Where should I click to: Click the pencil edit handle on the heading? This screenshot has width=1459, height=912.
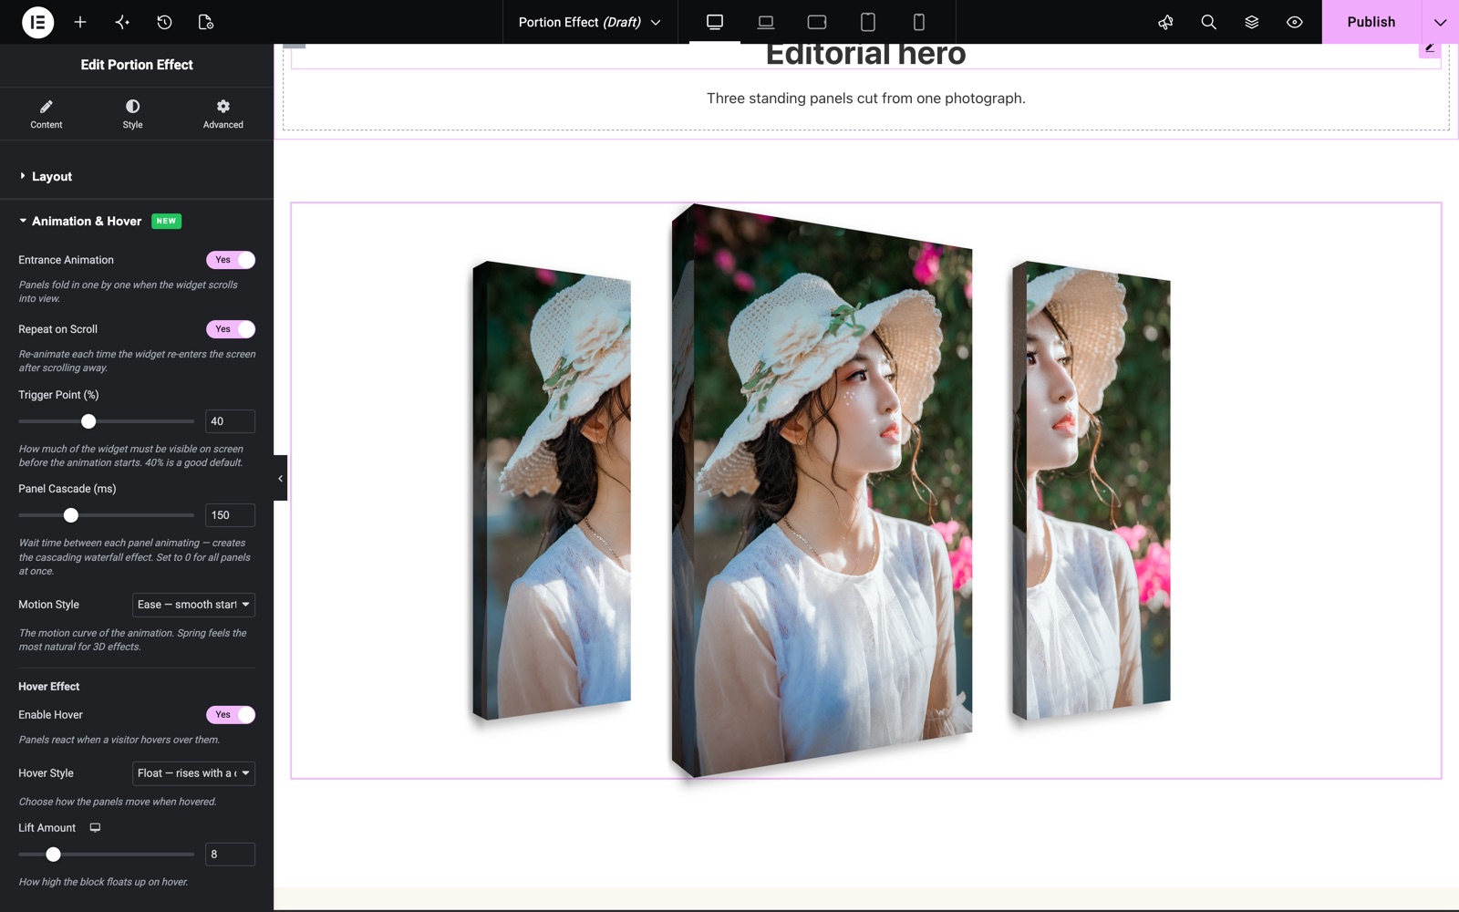pos(1430,49)
